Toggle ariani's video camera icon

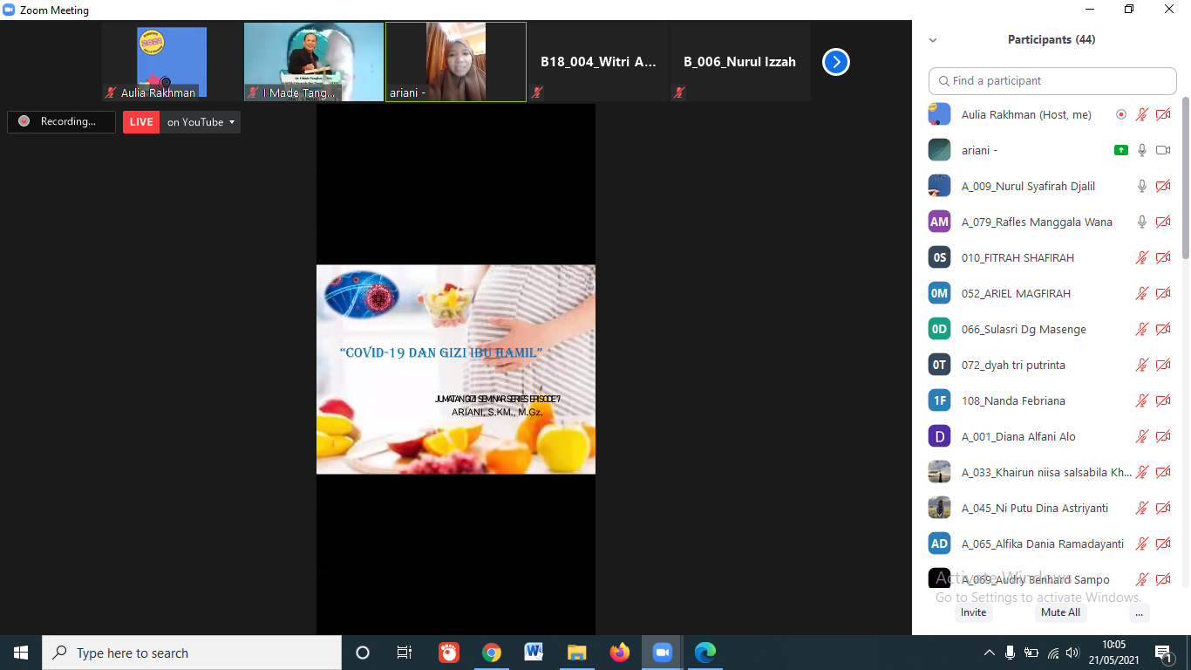[x=1162, y=150]
